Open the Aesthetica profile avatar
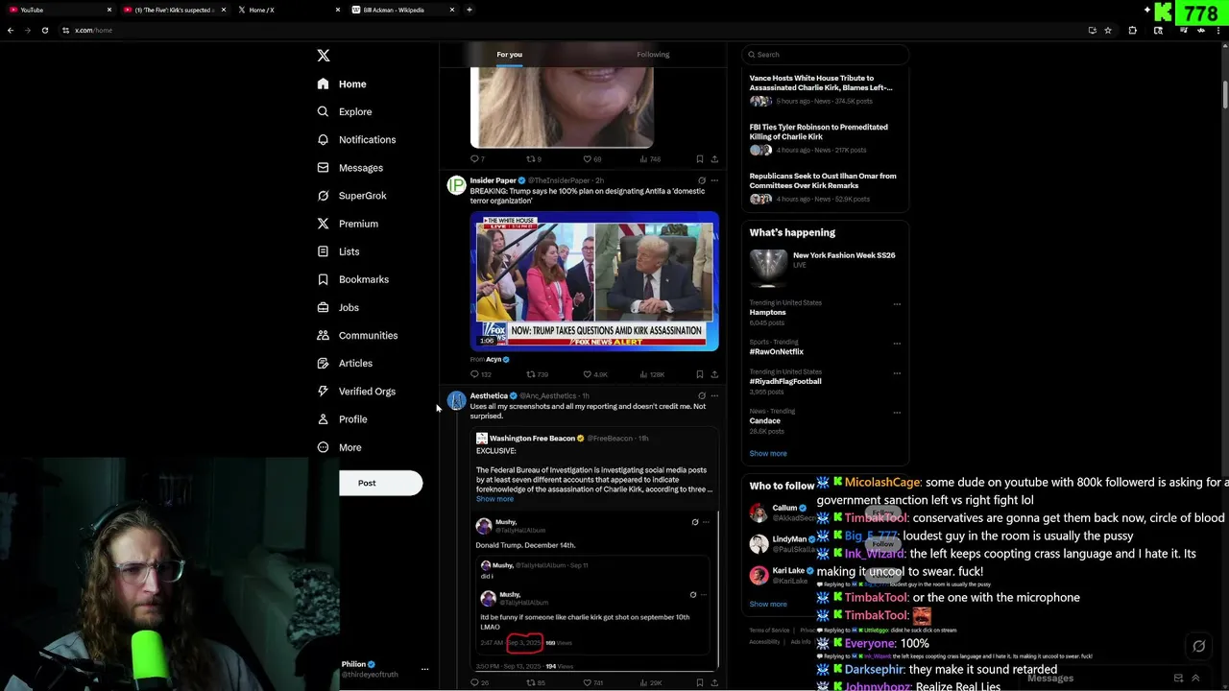The height and width of the screenshot is (691, 1229). 457,400
